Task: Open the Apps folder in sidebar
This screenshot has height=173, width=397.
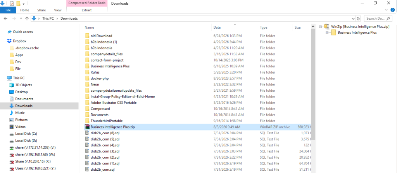Action: pos(19,55)
